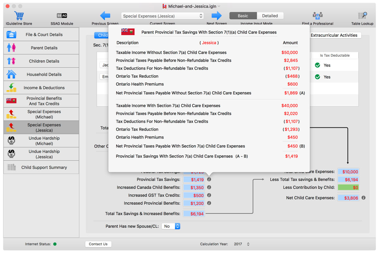Viewport: 379px width, 253px height.
Task: Open the SSAG Module
Action: [62, 15]
